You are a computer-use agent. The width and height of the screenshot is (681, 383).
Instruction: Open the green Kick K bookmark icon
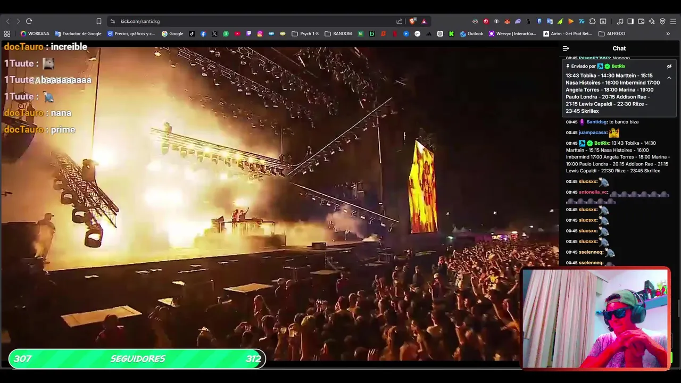[x=451, y=34]
